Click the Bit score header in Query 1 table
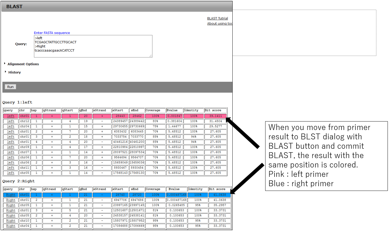 click(216, 110)
